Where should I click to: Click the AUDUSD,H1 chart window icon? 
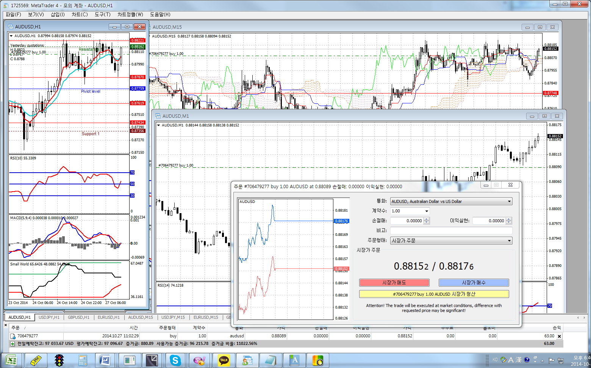[10, 27]
